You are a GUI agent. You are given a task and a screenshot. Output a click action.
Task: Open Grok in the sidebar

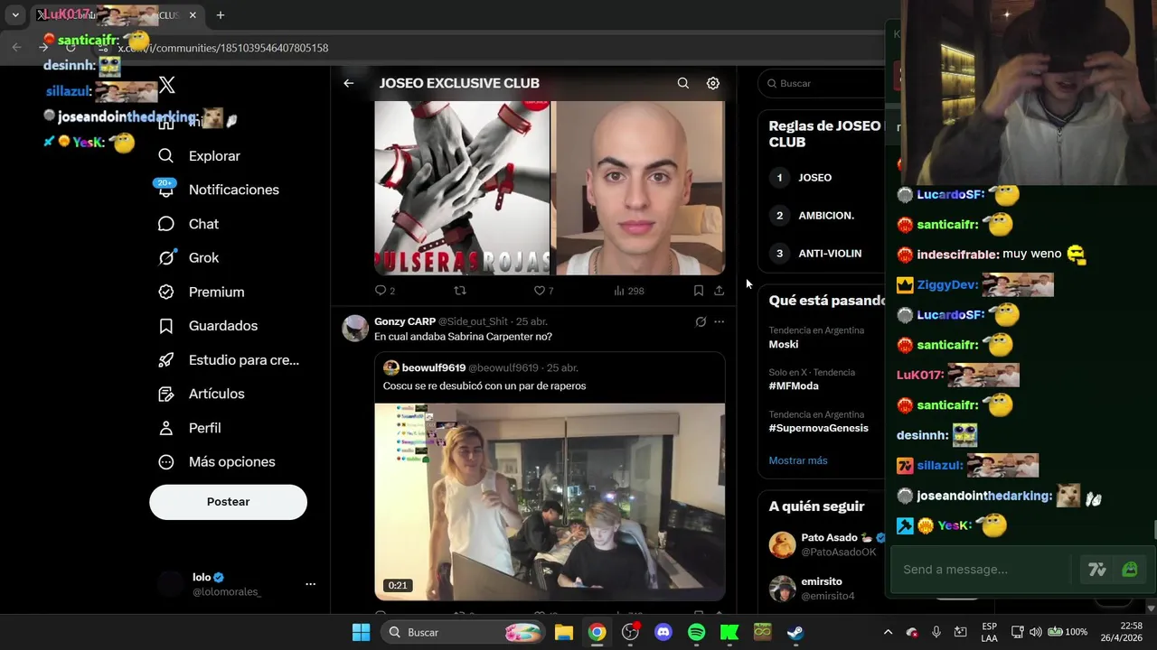click(x=189, y=258)
